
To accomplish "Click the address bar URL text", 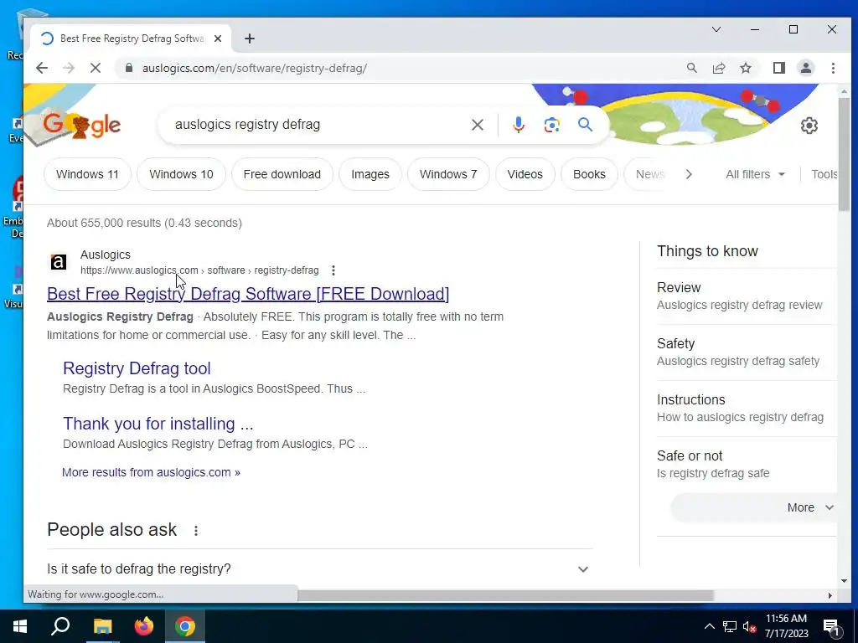I will tap(255, 68).
